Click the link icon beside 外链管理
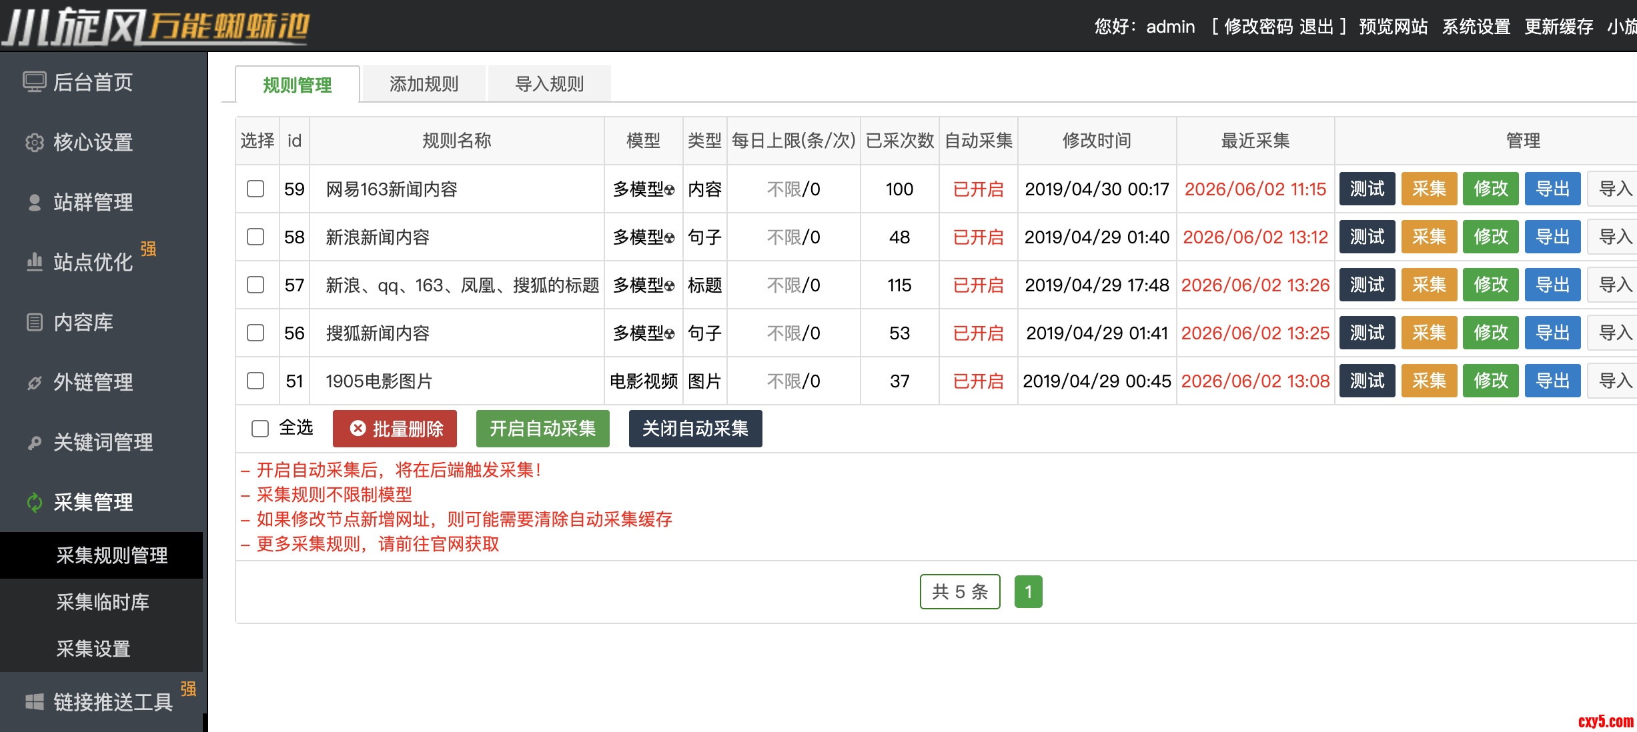Viewport: 1637px width, 732px height. (35, 383)
